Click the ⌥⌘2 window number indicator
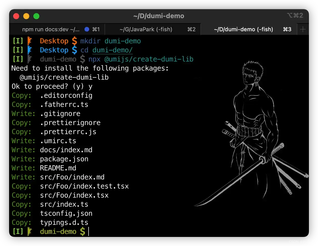 coord(295,16)
